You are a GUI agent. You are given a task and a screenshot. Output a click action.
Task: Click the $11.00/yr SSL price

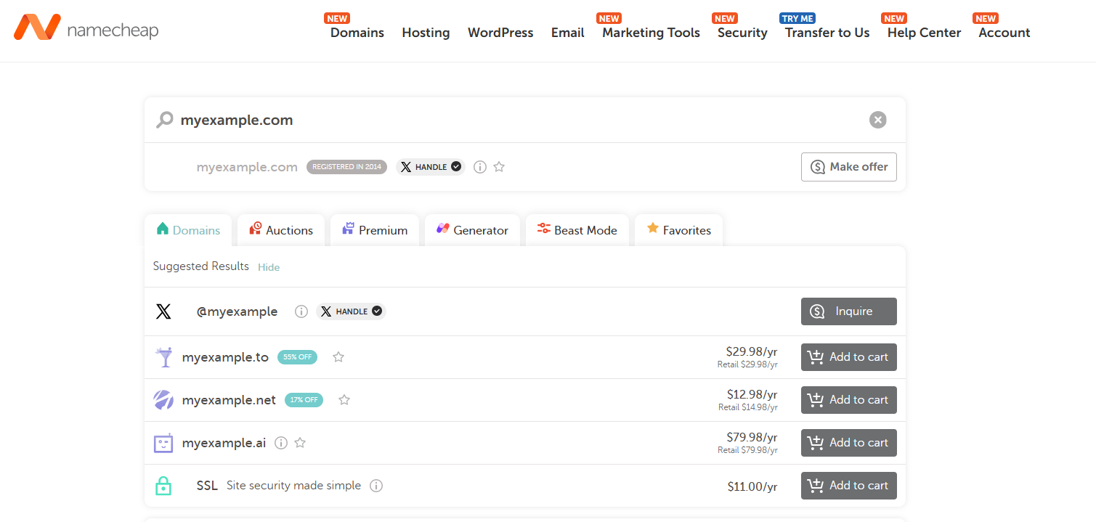(752, 486)
